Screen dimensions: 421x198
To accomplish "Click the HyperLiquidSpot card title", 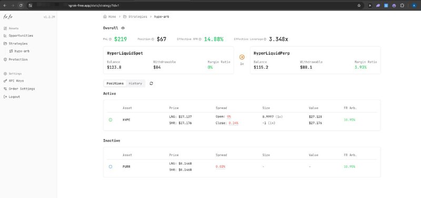I will coord(125,53).
